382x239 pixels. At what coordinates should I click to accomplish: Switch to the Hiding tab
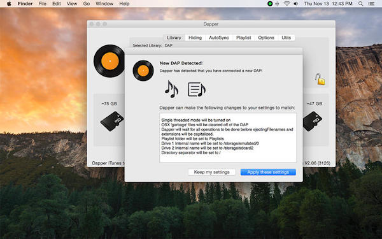pos(195,38)
